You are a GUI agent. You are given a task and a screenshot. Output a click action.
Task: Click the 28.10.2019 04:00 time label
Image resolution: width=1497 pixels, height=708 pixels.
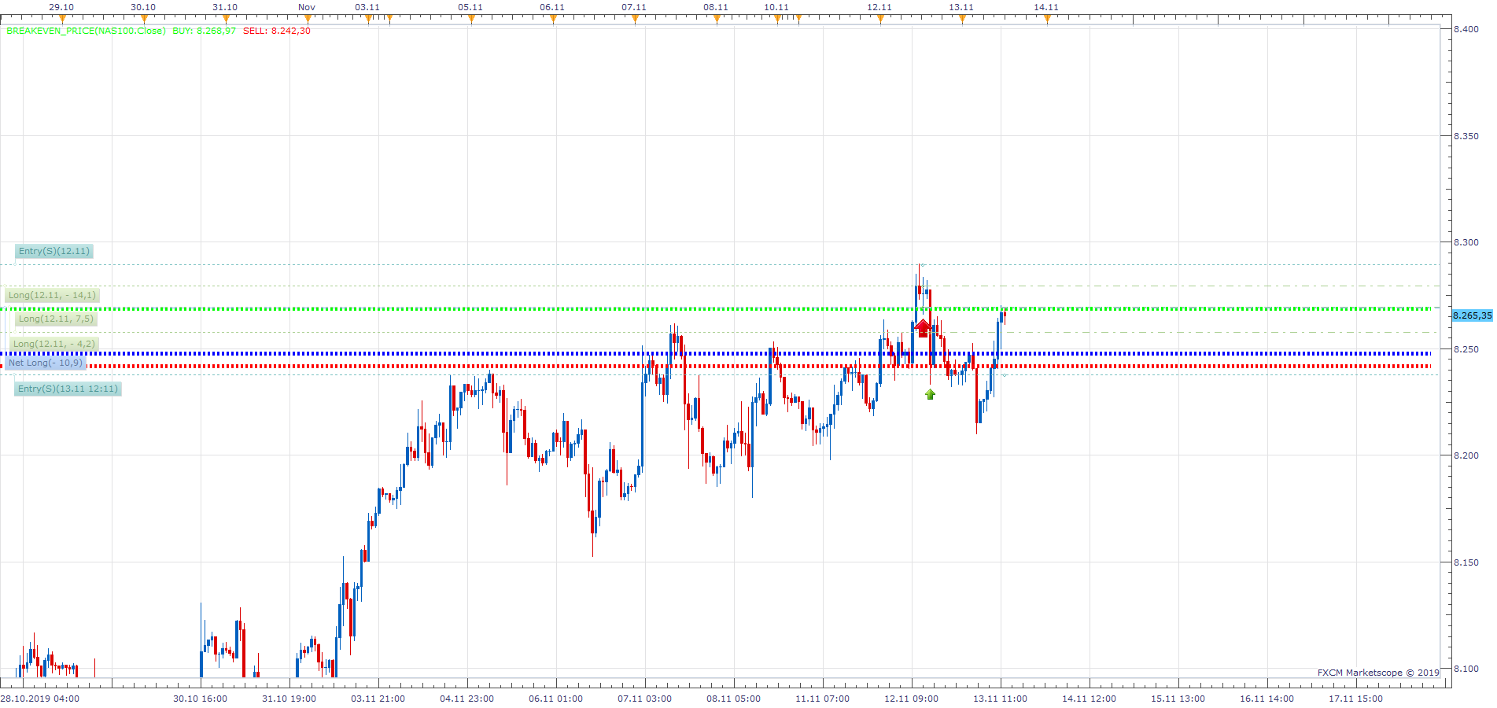pyautogui.click(x=39, y=699)
